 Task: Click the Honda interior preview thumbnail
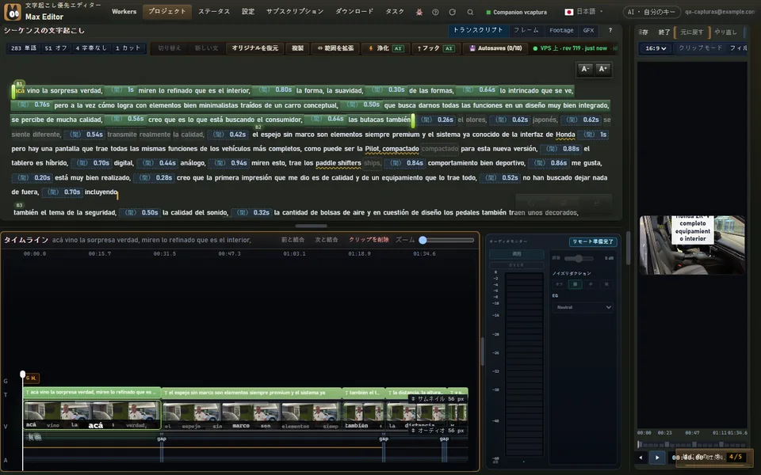pos(691,245)
